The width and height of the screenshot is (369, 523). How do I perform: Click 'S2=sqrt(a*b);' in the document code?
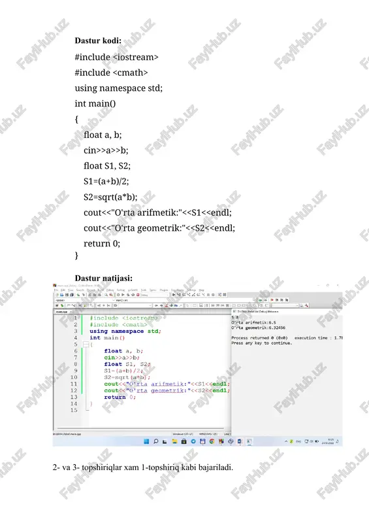(110, 197)
